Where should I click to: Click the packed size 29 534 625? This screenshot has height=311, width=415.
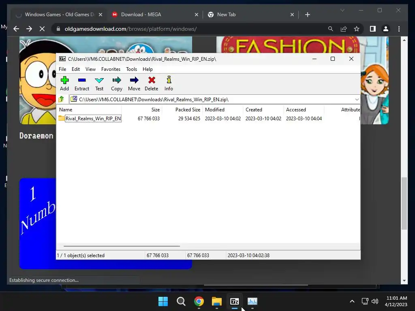click(x=189, y=119)
